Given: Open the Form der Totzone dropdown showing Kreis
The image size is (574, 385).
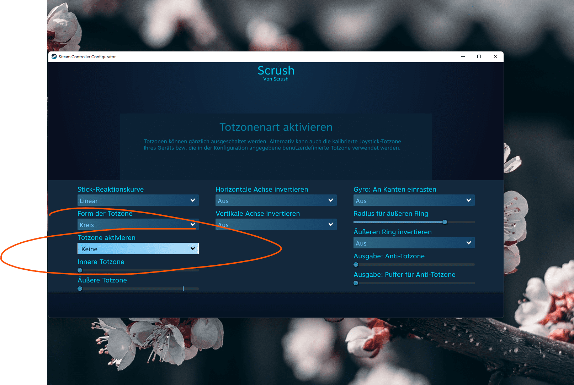Looking at the screenshot, I should click(x=138, y=225).
